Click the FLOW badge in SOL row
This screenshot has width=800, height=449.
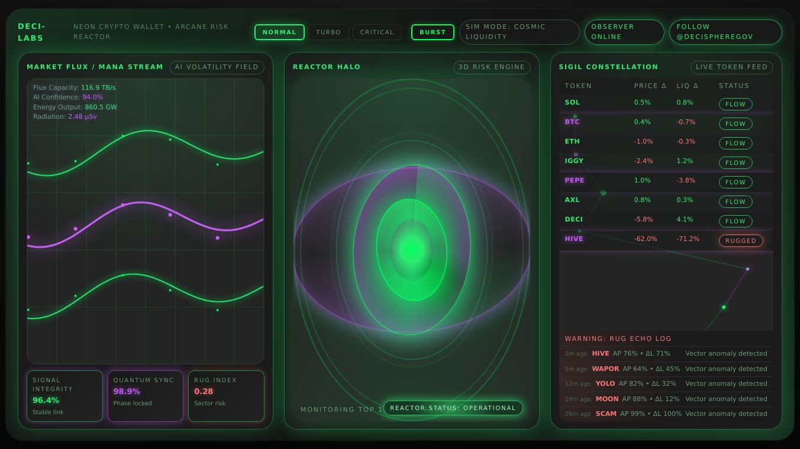(x=736, y=104)
